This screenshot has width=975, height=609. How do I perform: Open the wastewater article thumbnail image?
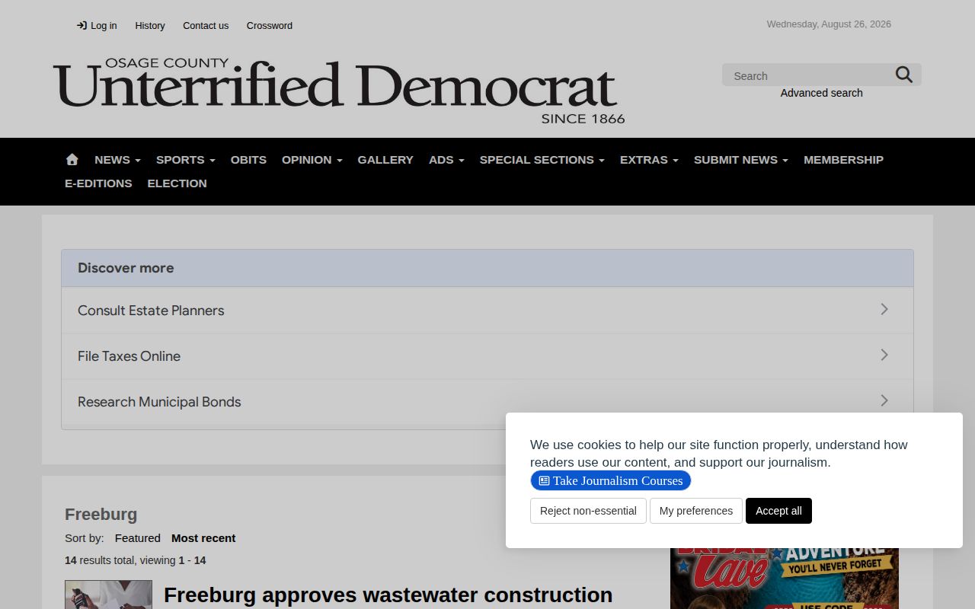click(x=108, y=595)
